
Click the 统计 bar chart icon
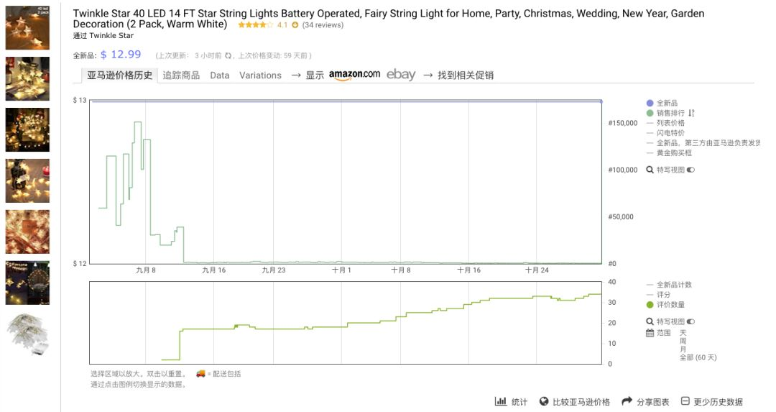point(500,401)
